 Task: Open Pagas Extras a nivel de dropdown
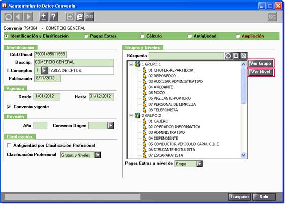coord(199,164)
